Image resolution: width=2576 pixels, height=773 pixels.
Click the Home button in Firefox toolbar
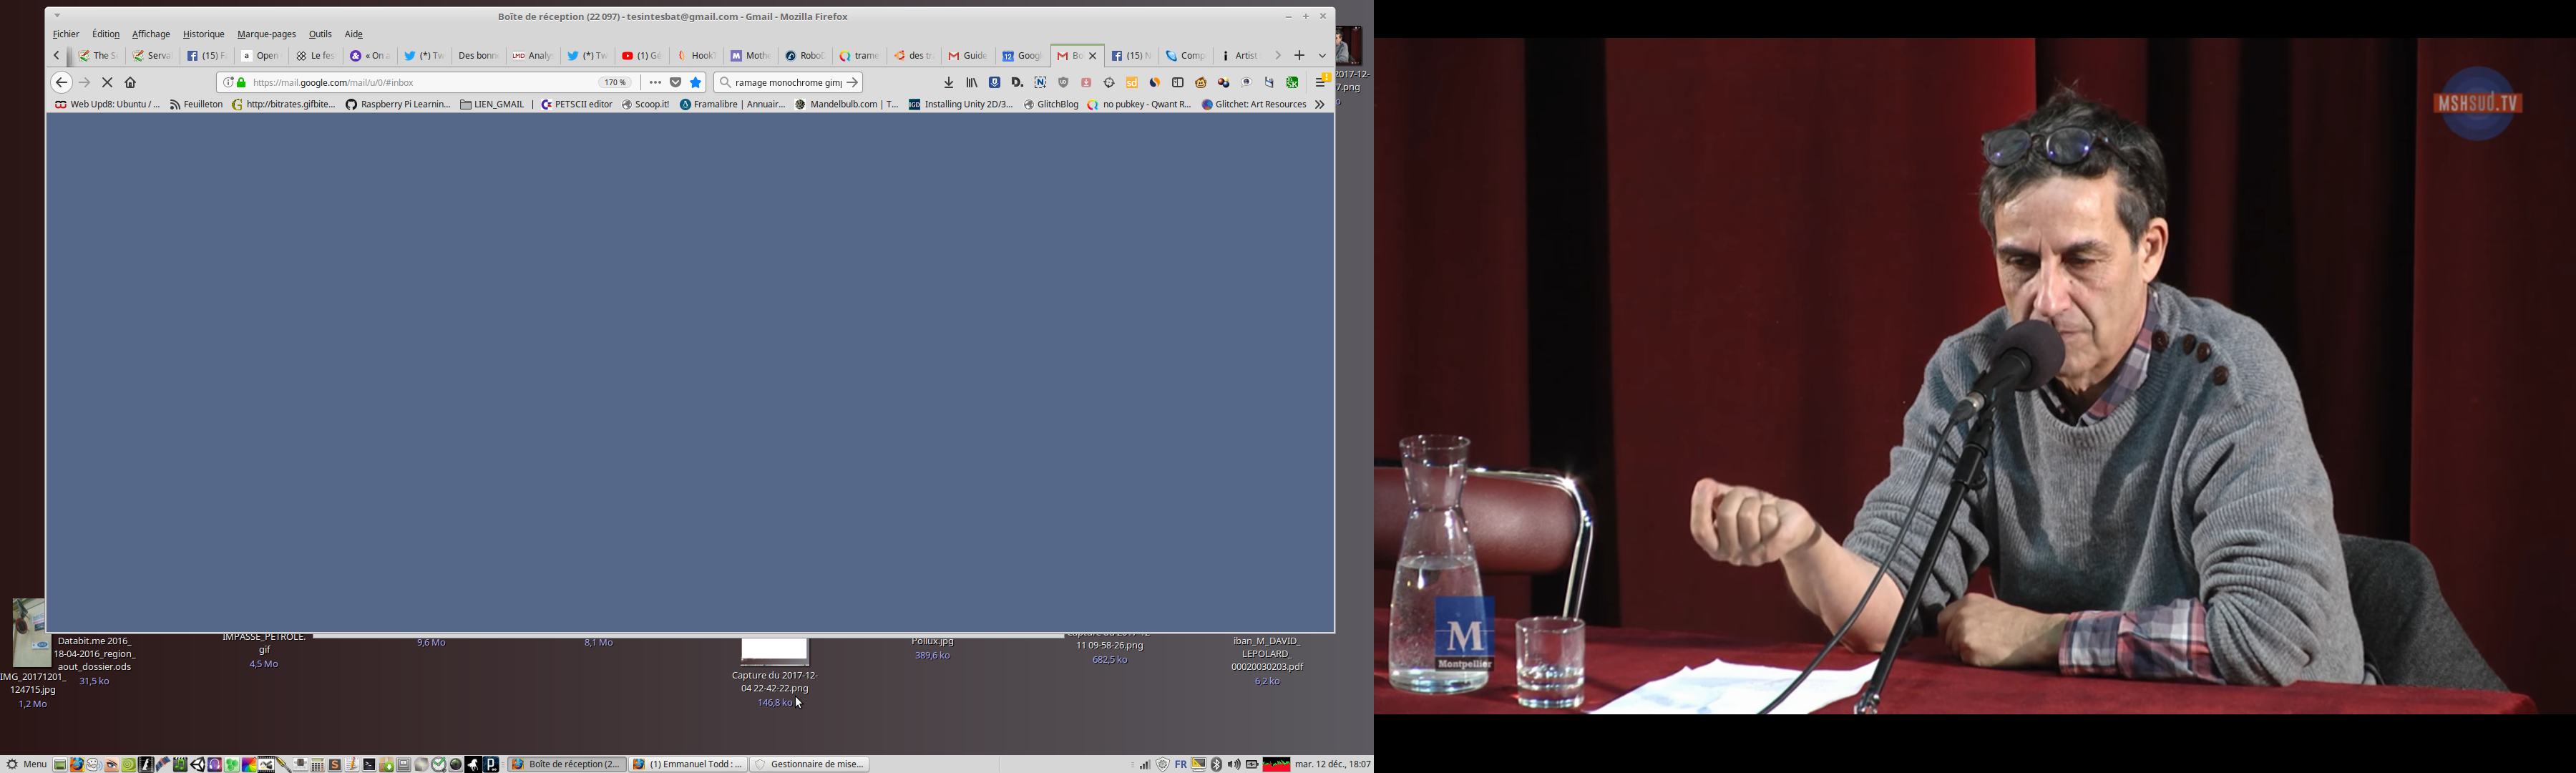pos(131,83)
